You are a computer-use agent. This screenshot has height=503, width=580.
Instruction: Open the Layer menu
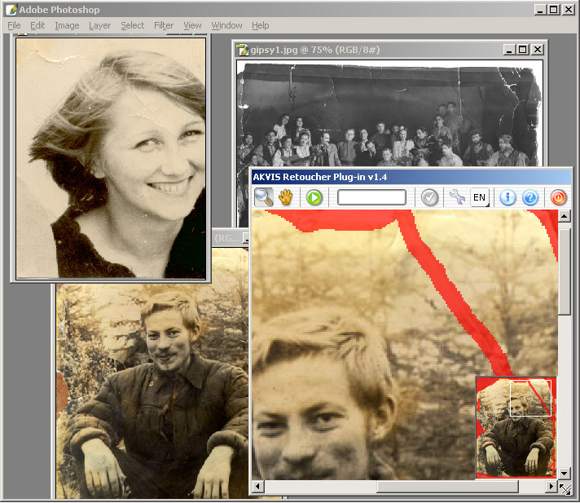tap(100, 25)
